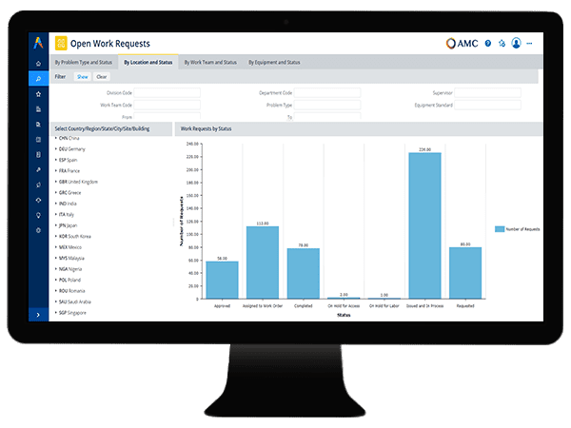Viewport: 571px width, 428px height.
Task: Open the By Equipment and Status tab
Action: click(274, 62)
